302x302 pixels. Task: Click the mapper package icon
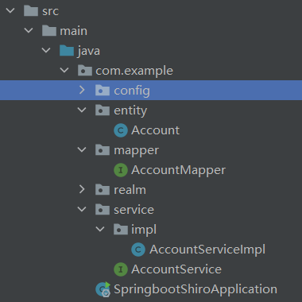click(x=103, y=149)
